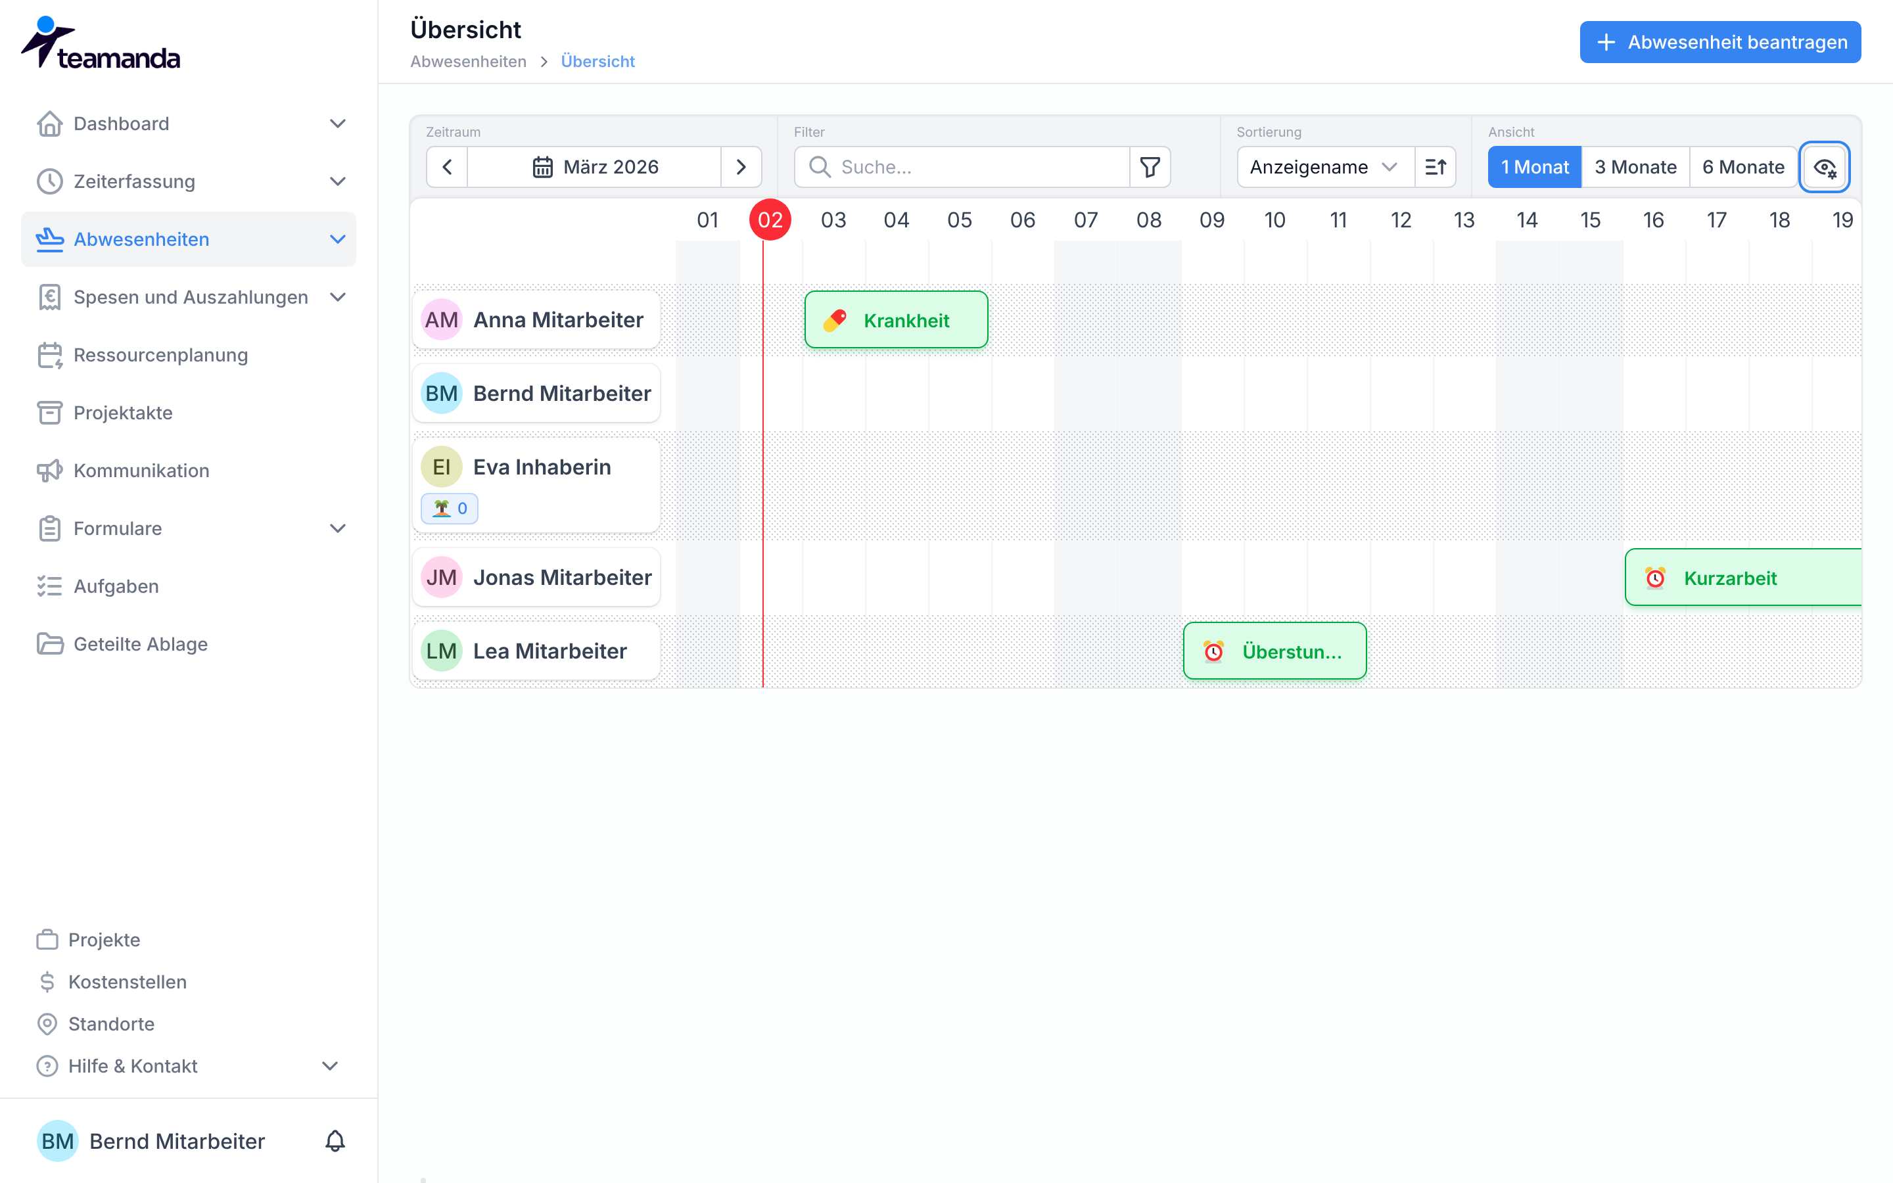
Task: Click the Übersicht breadcrumb link
Action: click(x=597, y=62)
